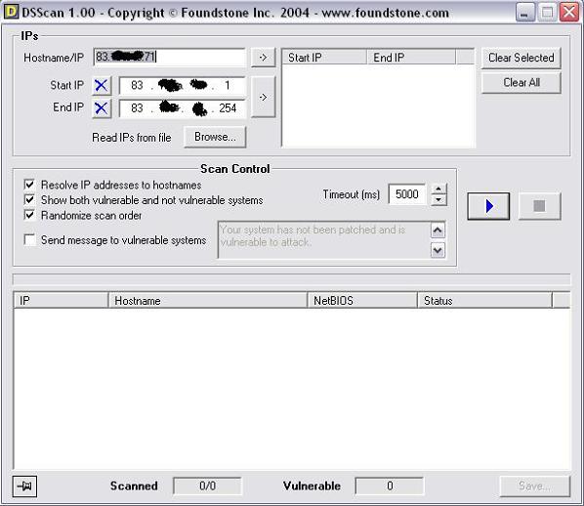Add Hostname/IP to list with arrow button
The height and width of the screenshot is (506, 584).
coord(263,58)
